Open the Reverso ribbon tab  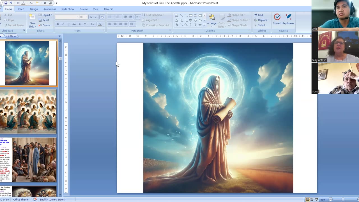[109, 9]
